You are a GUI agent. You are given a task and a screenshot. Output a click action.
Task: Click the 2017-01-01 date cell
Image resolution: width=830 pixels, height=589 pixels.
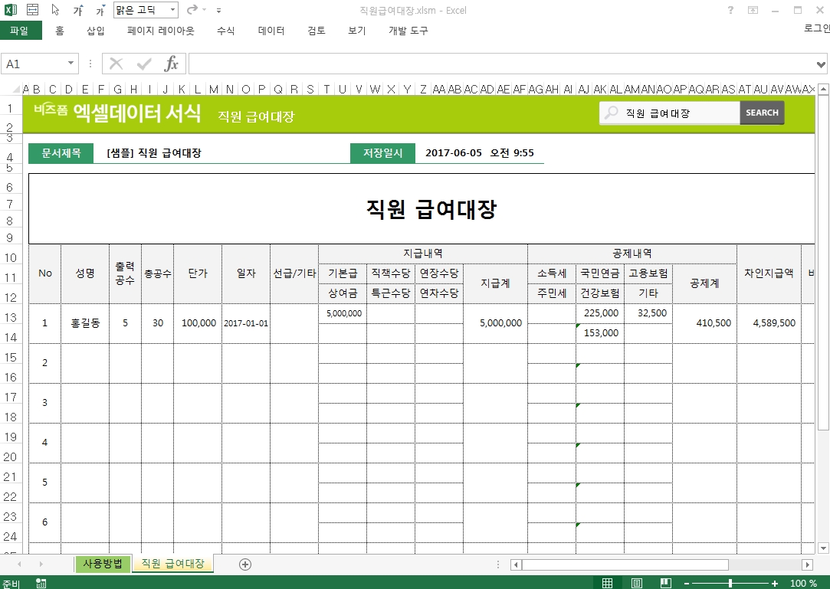click(246, 323)
